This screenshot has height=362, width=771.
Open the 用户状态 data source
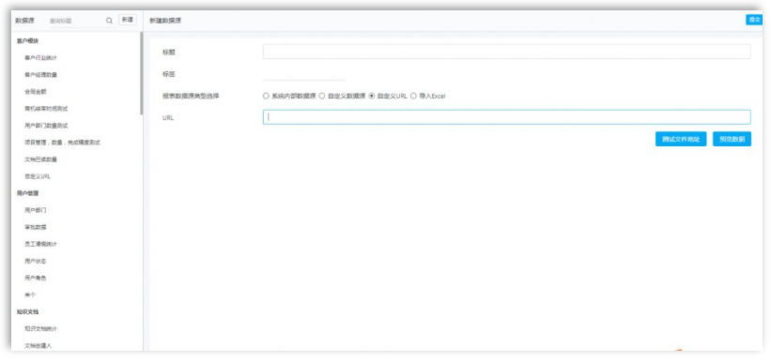(35, 261)
